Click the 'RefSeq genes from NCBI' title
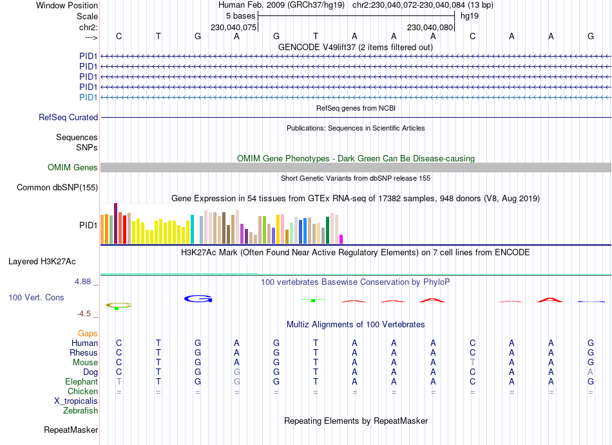 pyautogui.click(x=356, y=108)
